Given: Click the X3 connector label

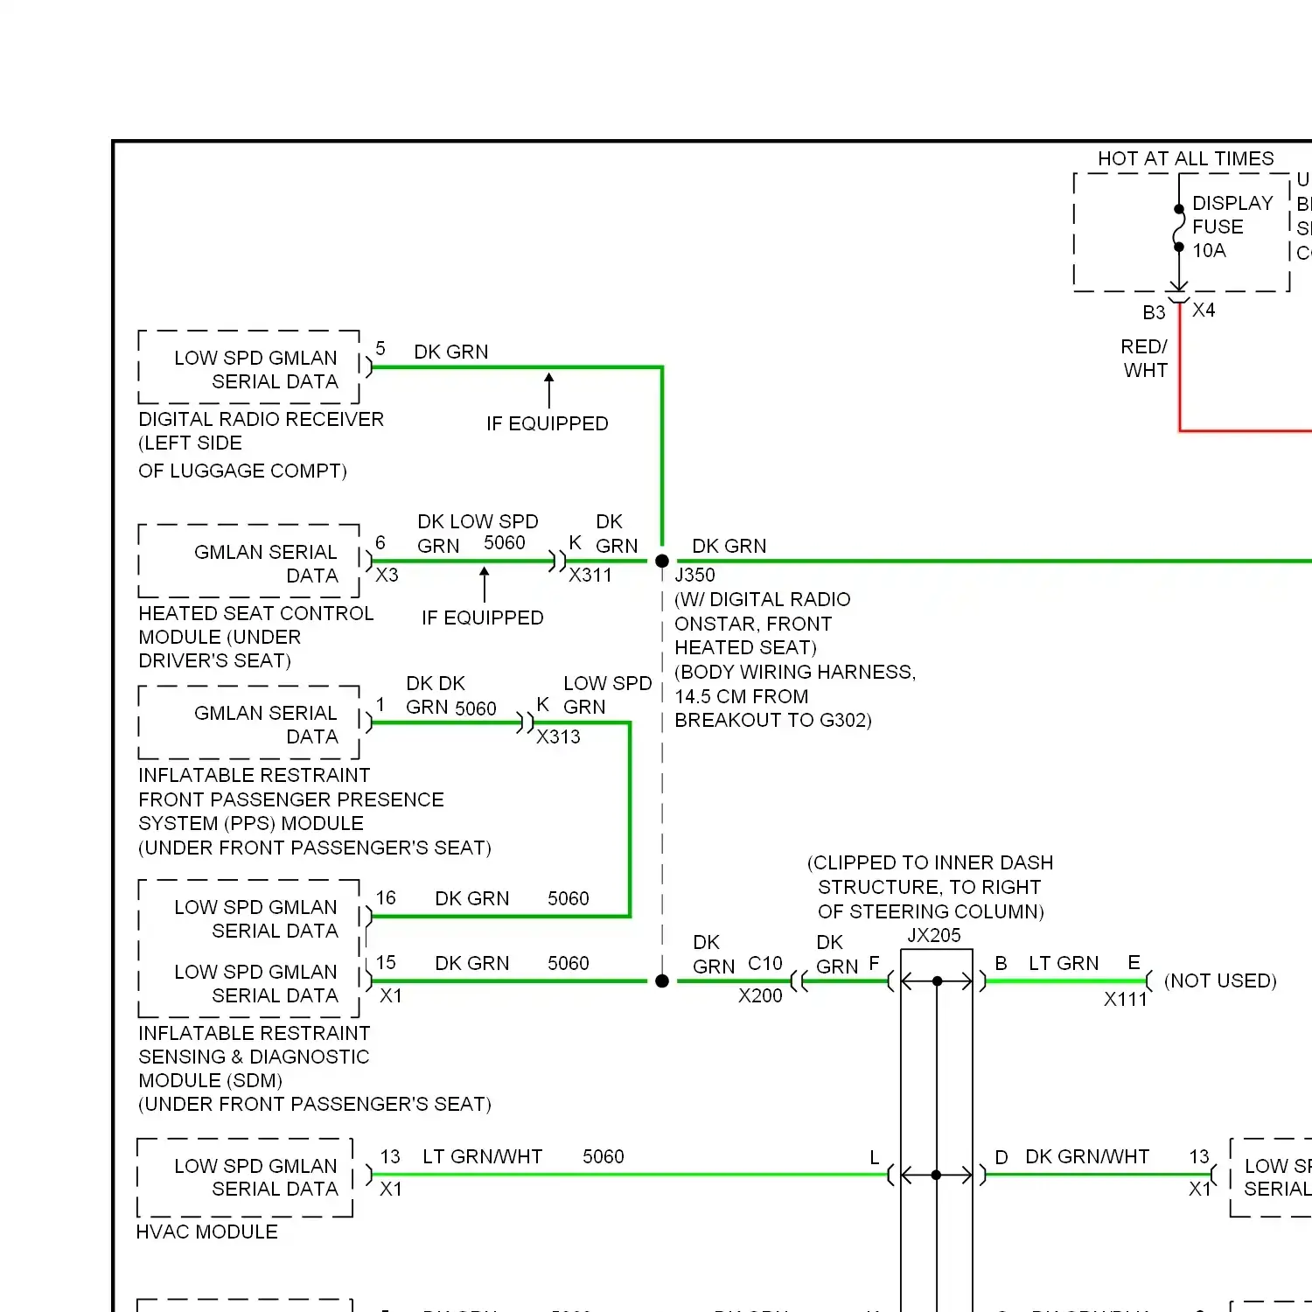Looking at the screenshot, I should tap(387, 575).
